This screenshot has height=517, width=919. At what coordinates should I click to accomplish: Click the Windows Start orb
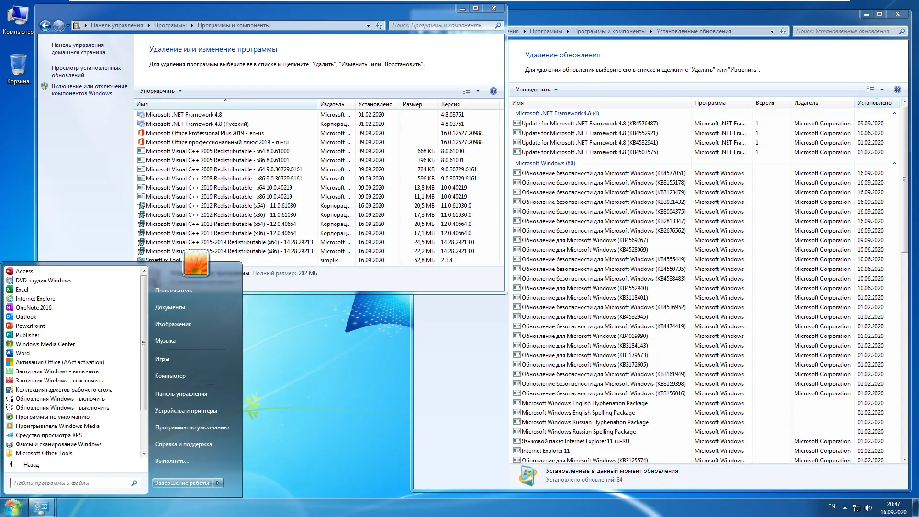pyautogui.click(x=13, y=507)
